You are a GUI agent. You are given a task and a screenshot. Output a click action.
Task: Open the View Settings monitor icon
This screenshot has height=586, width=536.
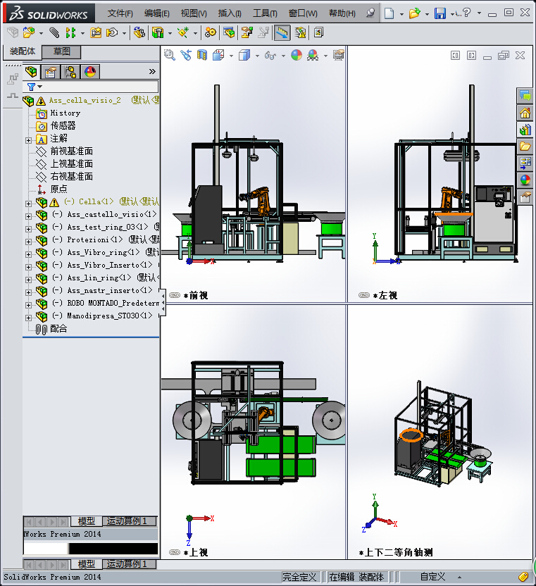pyautogui.click(x=339, y=56)
